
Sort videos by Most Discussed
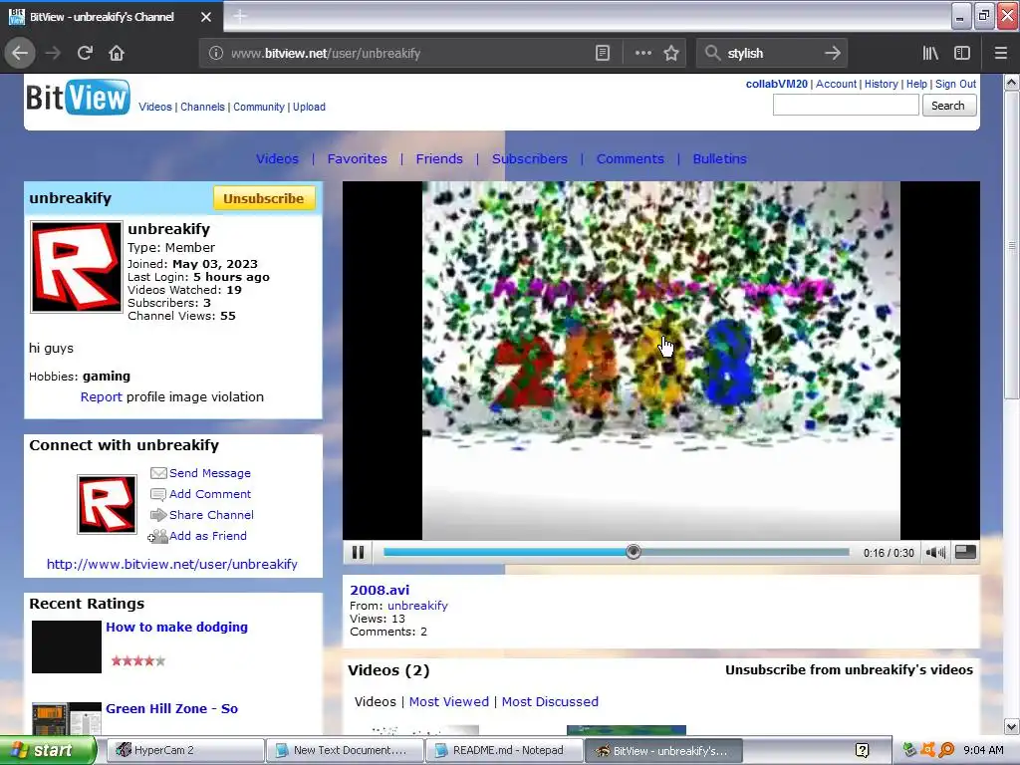click(x=550, y=702)
